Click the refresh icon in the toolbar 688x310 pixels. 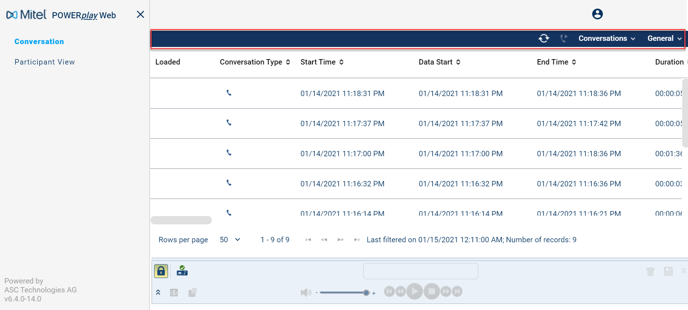pyautogui.click(x=544, y=38)
